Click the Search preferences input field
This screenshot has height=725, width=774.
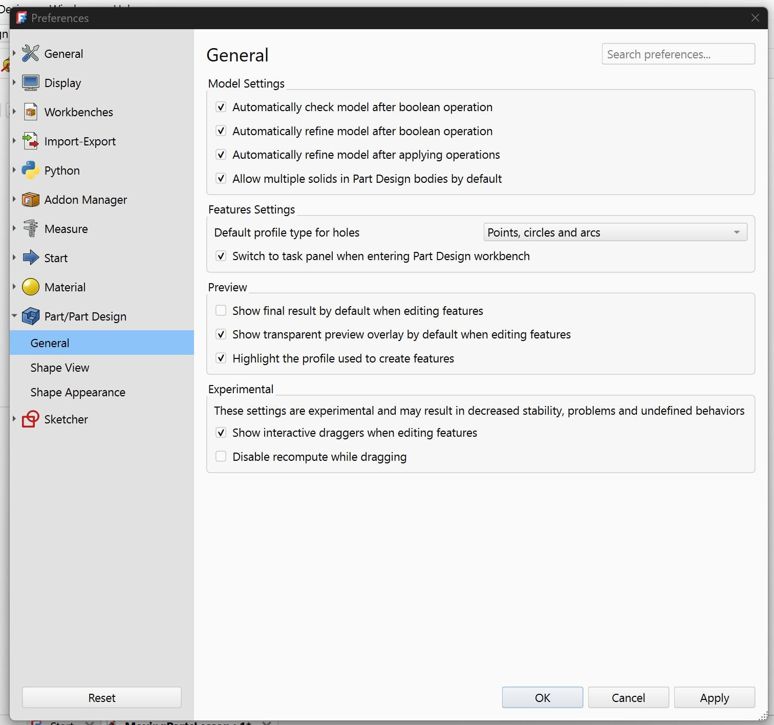[x=678, y=54]
